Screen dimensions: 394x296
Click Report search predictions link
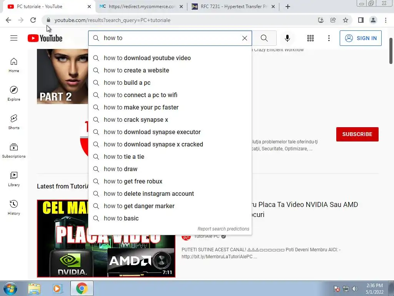[x=224, y=229]
